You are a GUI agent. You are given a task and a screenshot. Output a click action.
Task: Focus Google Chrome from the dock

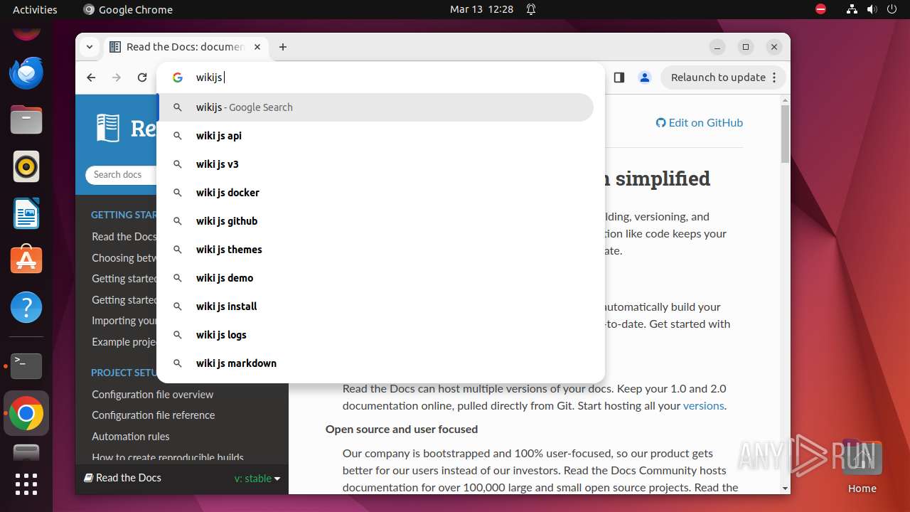coord(26,413)
